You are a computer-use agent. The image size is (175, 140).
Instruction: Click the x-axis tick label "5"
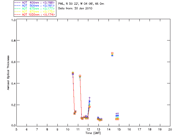pyautogui.click(x=16, y=129)
